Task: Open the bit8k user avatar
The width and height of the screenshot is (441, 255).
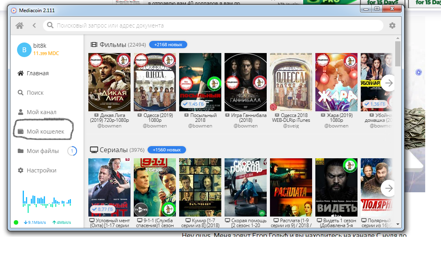Action: [24, 50]
